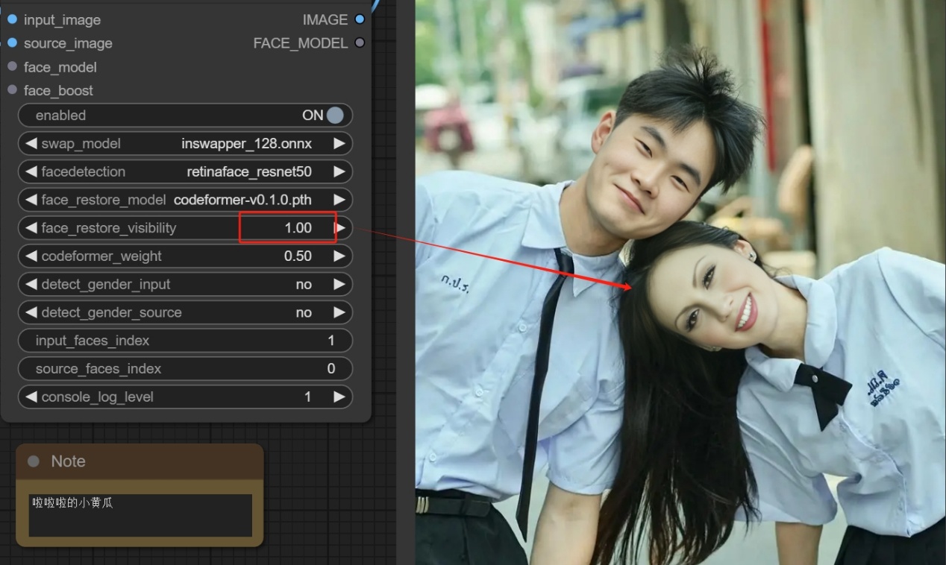Decrease codeformer_weight with left arrow
The image size is (946, 565).
[x=31, y=256]
